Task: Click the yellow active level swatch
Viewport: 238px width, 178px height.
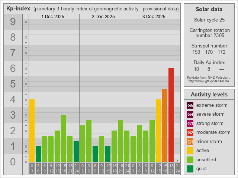Action: tap(190, 151)
